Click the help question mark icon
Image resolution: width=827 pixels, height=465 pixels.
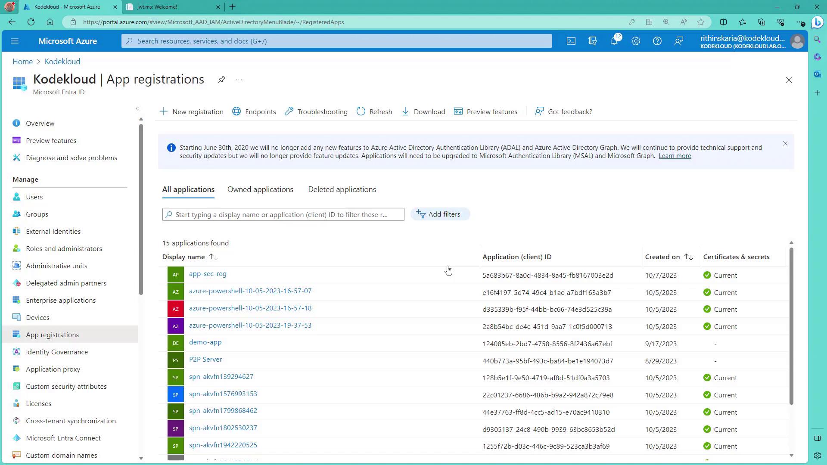(x=657, y=41)
